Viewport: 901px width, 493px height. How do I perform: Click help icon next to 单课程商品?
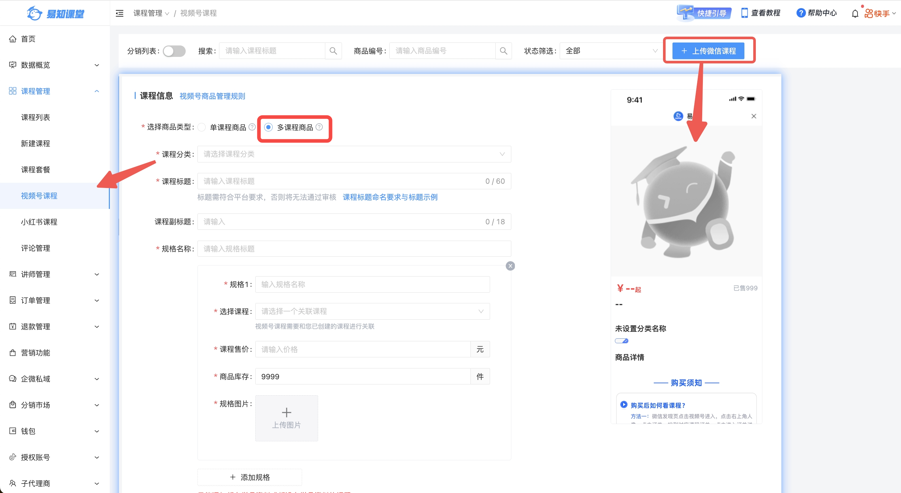point(252,127)
